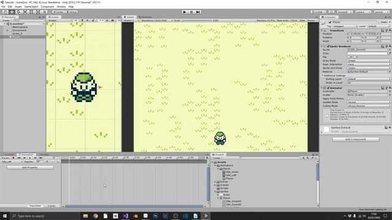The image size is (392, 220).
Task: Open File Explorer from the taskbar
Action: 85,216
